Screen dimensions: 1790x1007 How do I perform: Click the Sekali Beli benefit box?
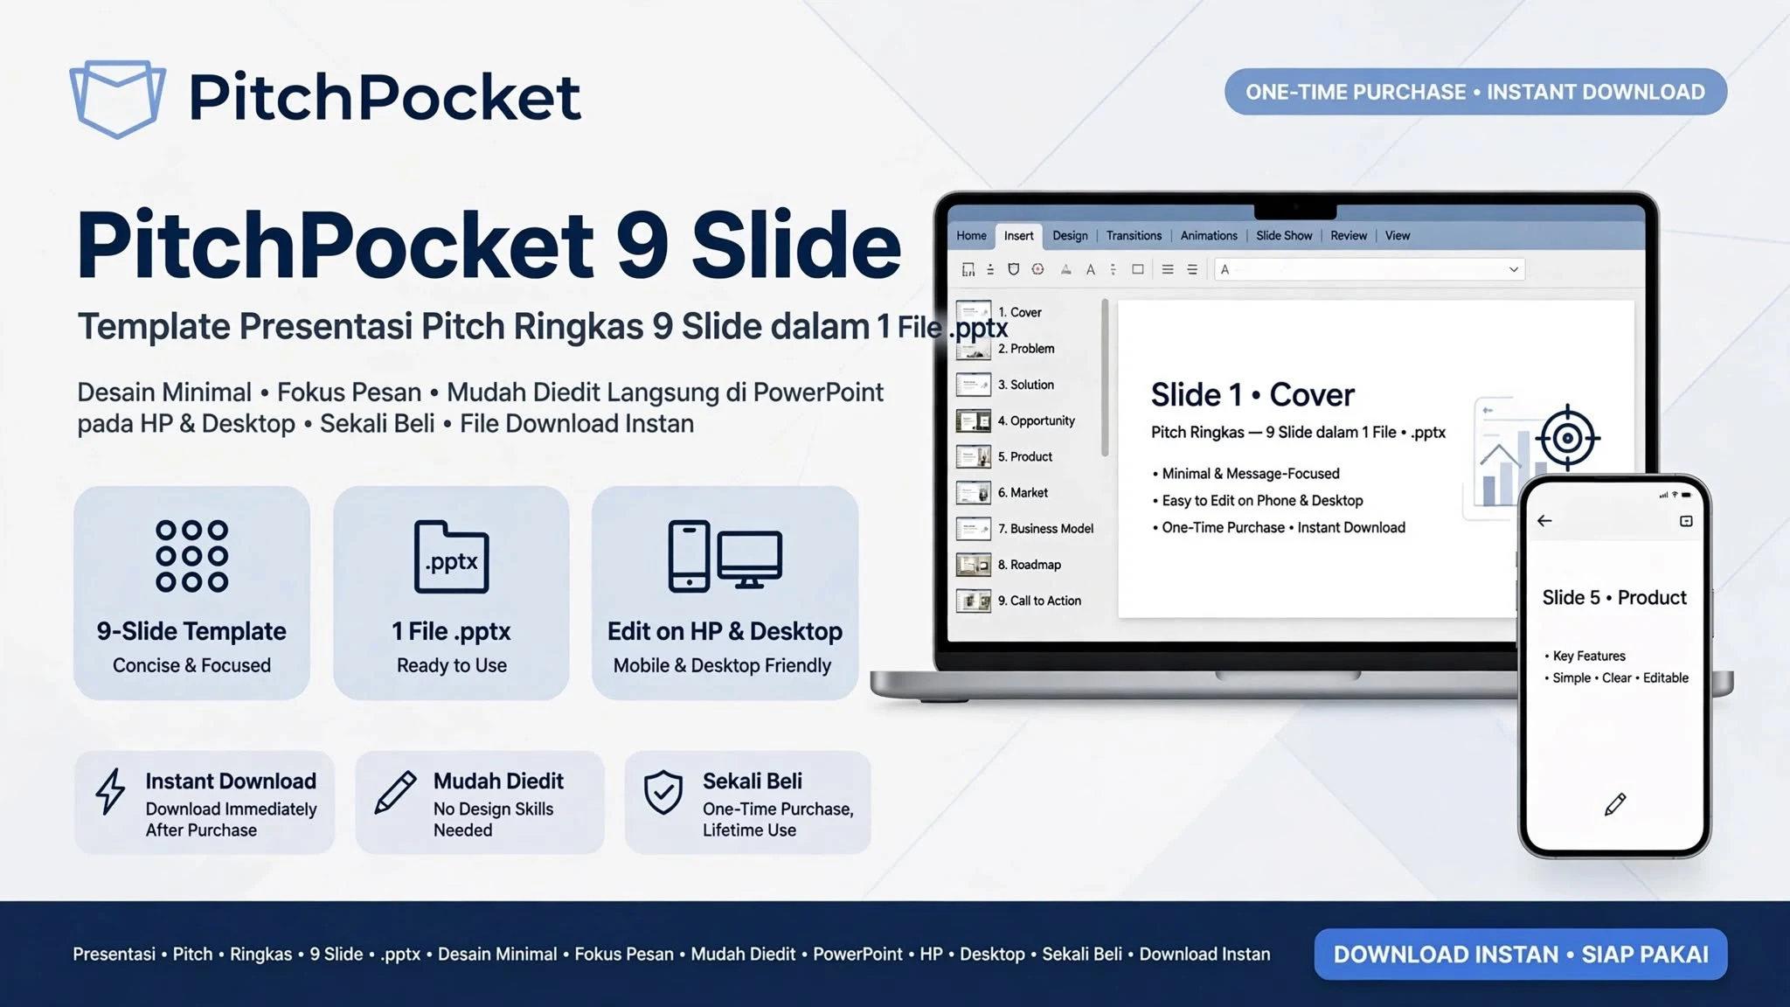pyautogui.click(x=747, y=802)
